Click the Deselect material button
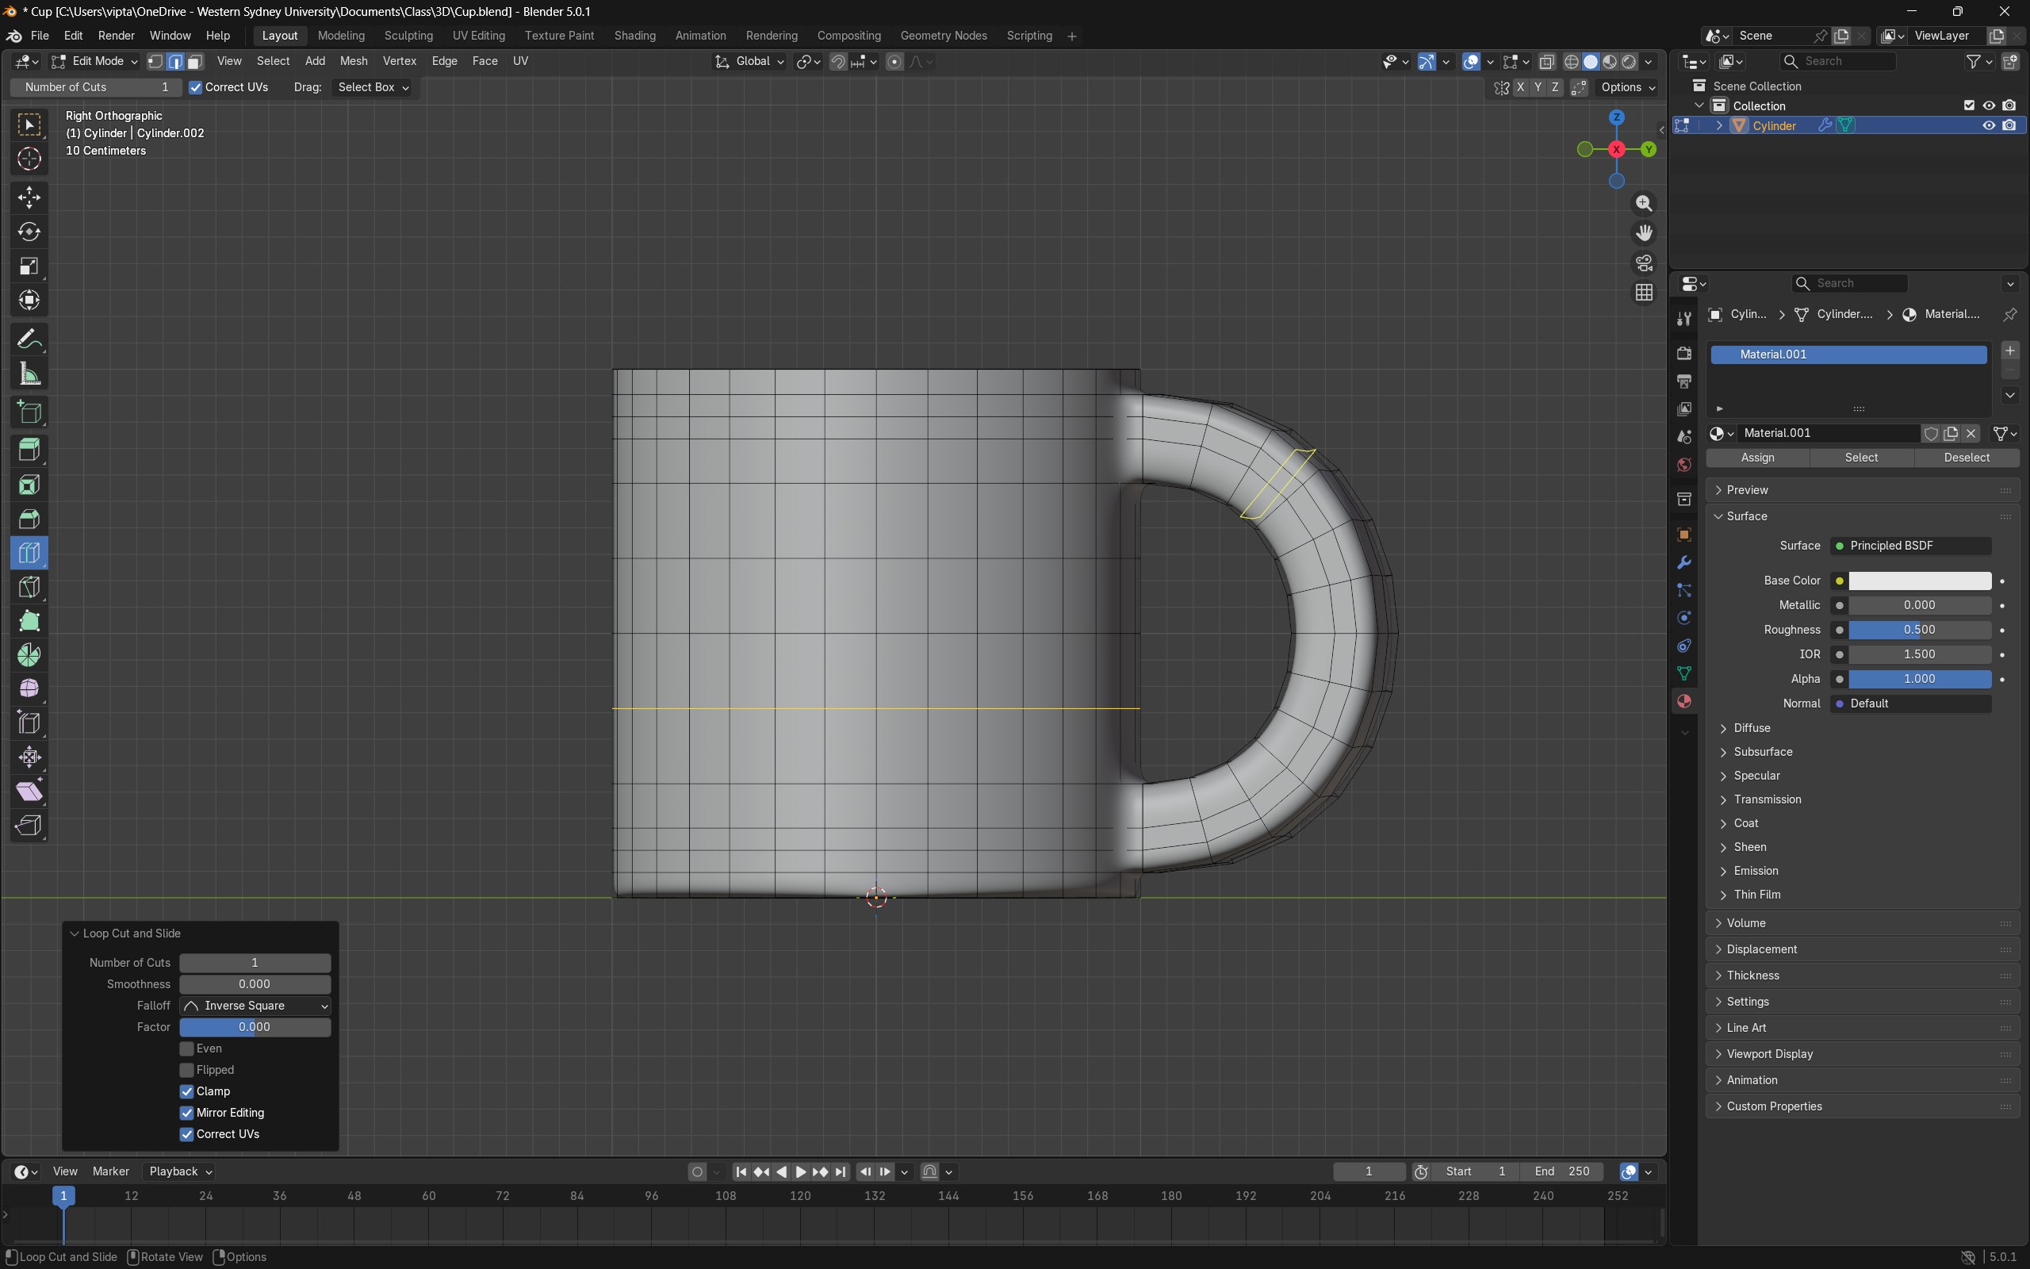Screen dimensions: 2030x1269 [1966, 458]
